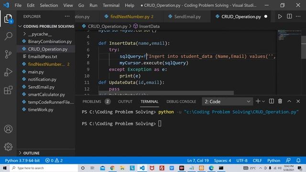Screen dimensions: 306x172
Task: Create a new terminal with plus icon
Action: pyautogui.click(x=258, y=101)
